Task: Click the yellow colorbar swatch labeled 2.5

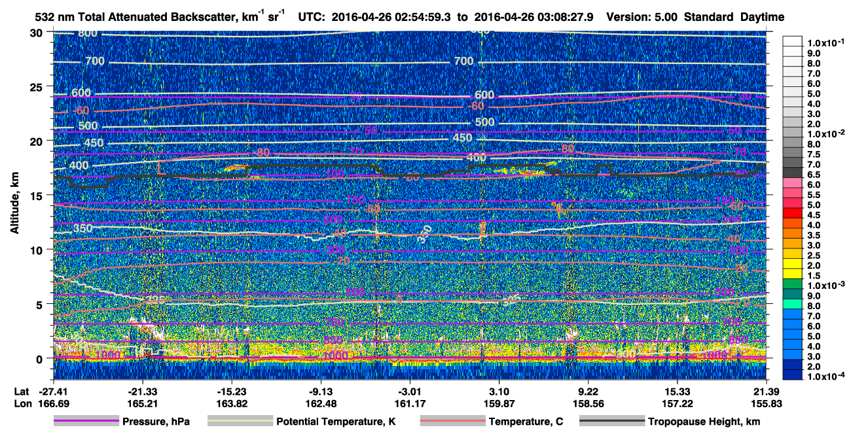Action: (792, 252)
